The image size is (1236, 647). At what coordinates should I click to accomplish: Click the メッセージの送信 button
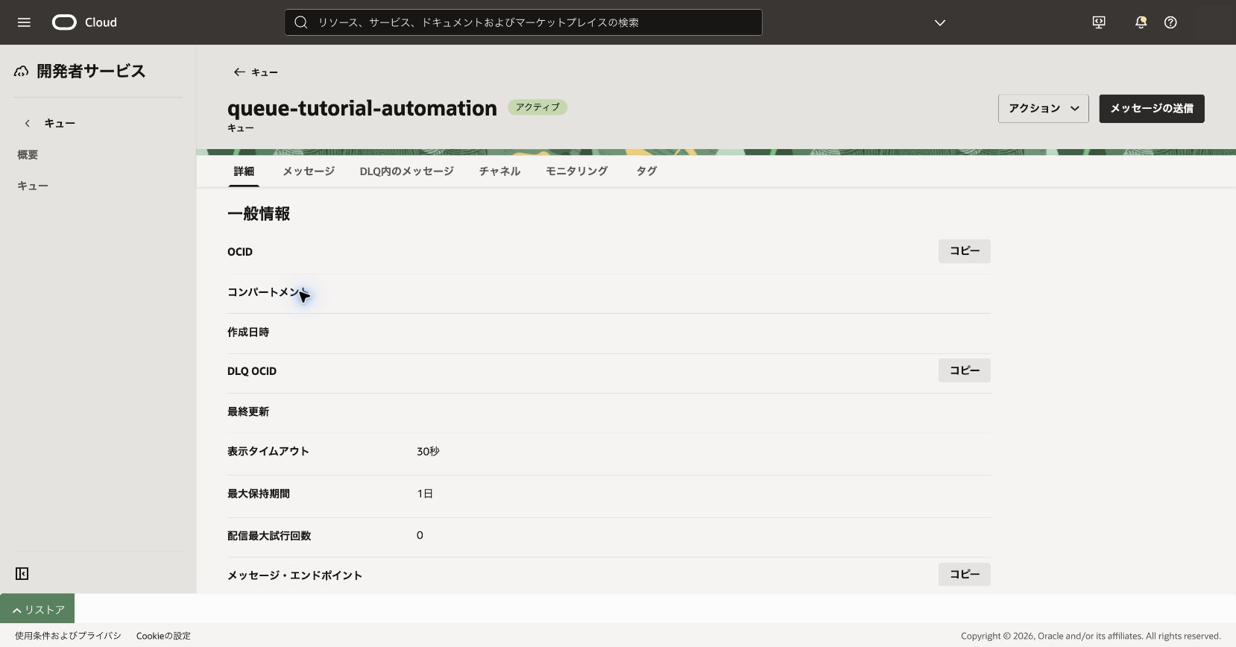(x=1152, y=109)
